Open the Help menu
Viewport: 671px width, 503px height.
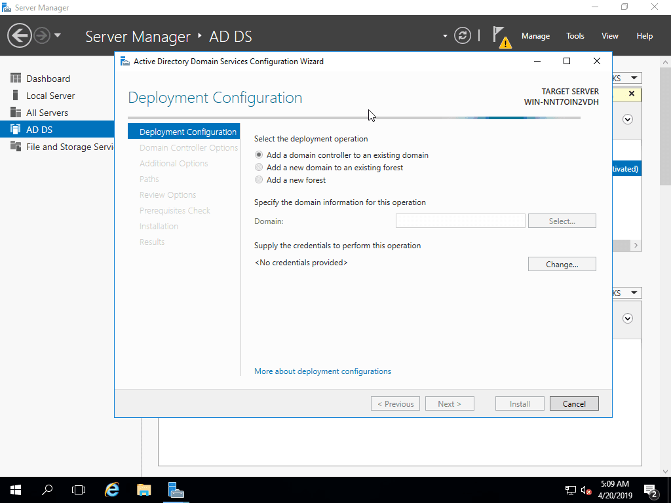(644, 36)
